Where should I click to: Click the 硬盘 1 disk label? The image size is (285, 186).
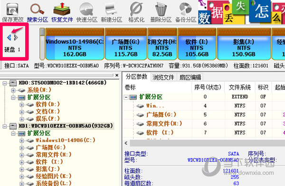(12, 50)
